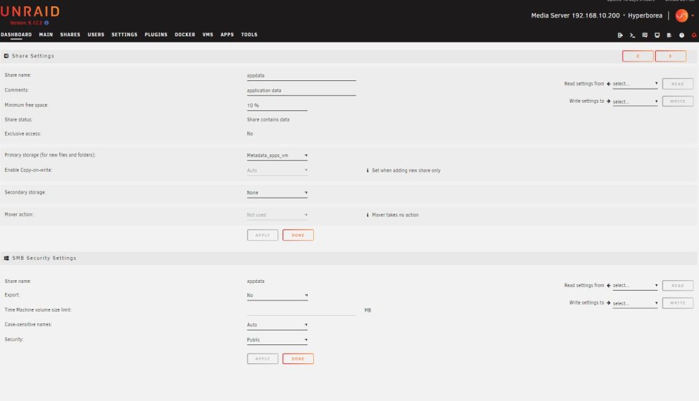Viewport: 699px width, 401px height.
Task: Open 'Read settings from' select in SMB Security
Action: pos(635,286)
